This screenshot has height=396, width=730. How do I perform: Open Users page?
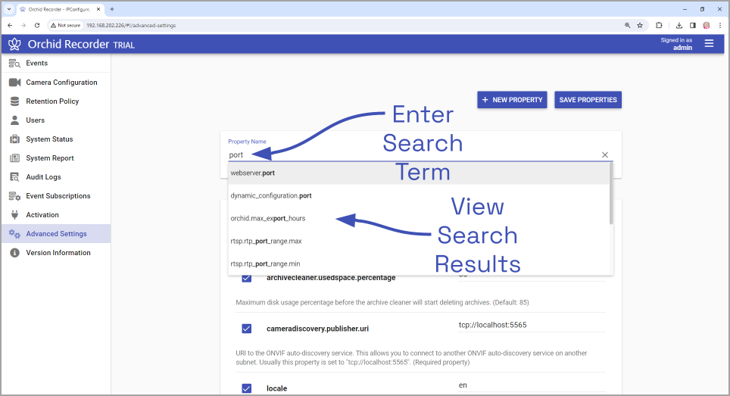(x=36, y=120)
